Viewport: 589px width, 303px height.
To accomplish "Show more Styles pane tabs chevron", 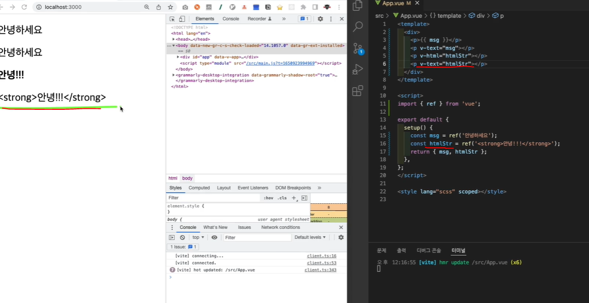I will point(319,188).
